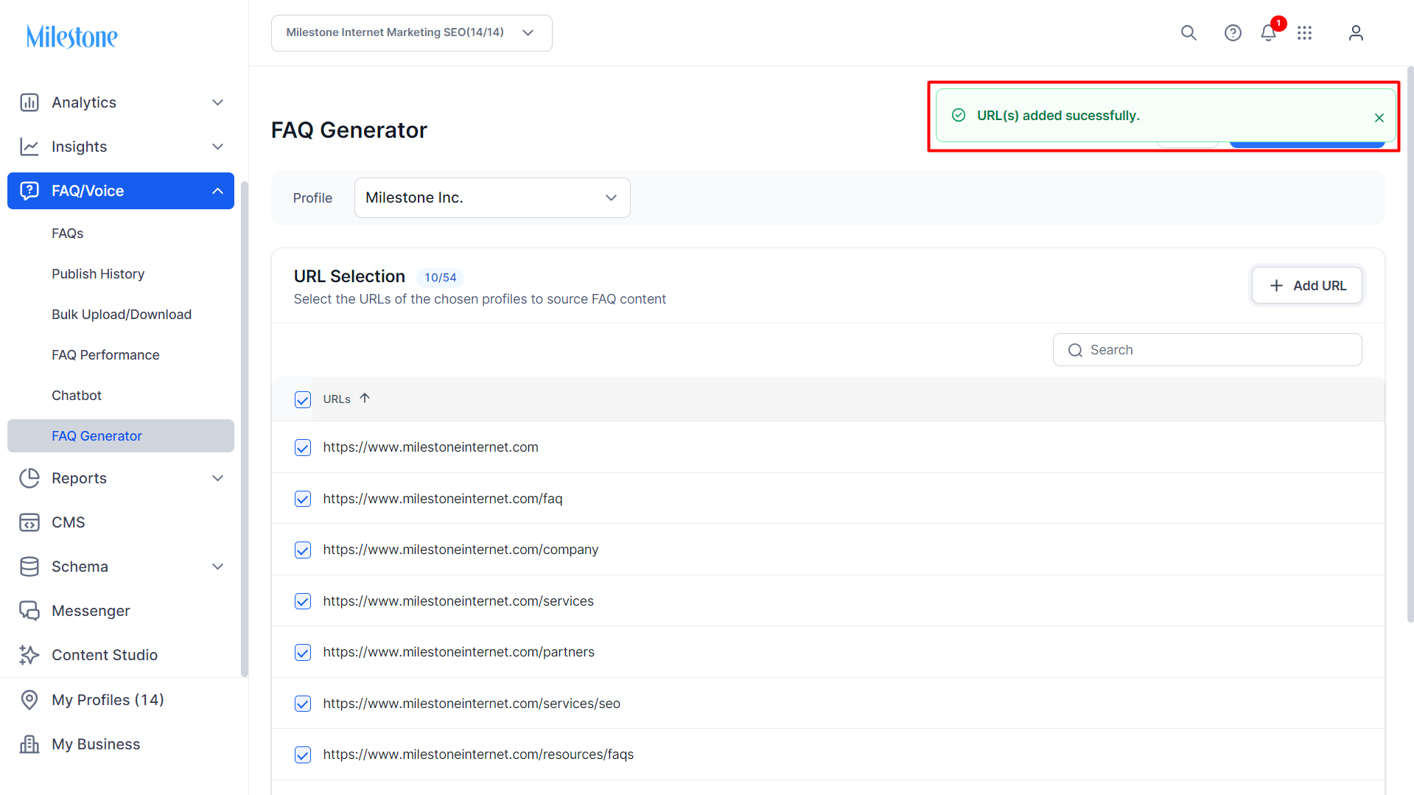Uncheck the milestoneinternet.com/faq checkbox
This screenshot has height=795, width=1414.
pos(303,499)
